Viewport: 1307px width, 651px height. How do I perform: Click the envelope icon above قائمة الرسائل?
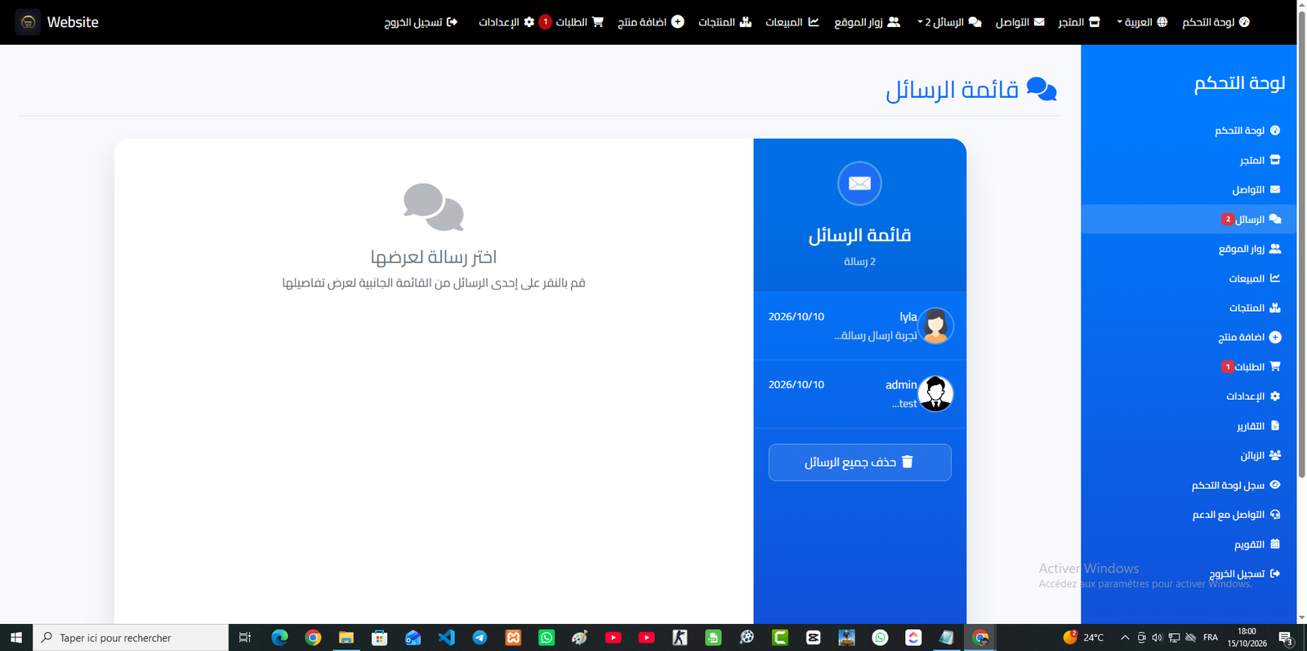point(859,184)
